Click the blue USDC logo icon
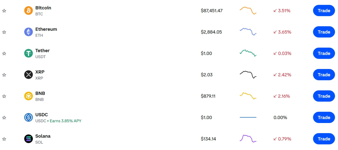Image resolution: width=338 pixels, height=150 pixels. (28, 117)
